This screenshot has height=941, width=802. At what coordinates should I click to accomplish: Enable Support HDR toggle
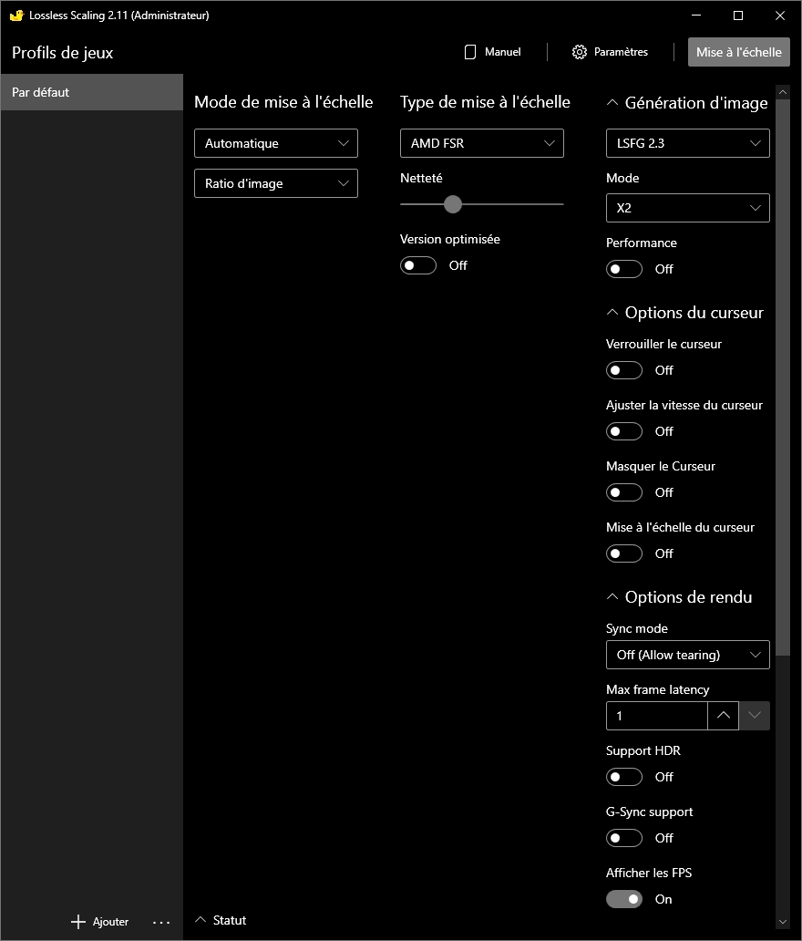coord(624,777)
